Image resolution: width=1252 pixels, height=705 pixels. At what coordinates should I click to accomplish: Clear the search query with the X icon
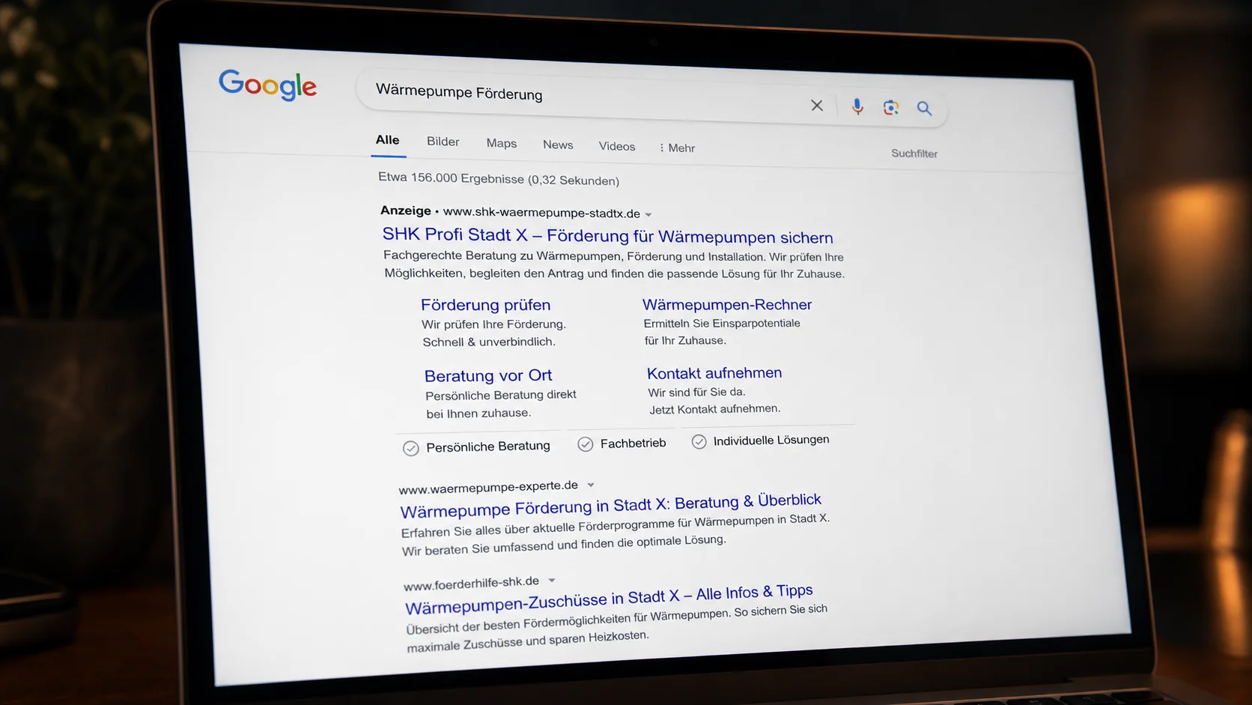point(817,106)
